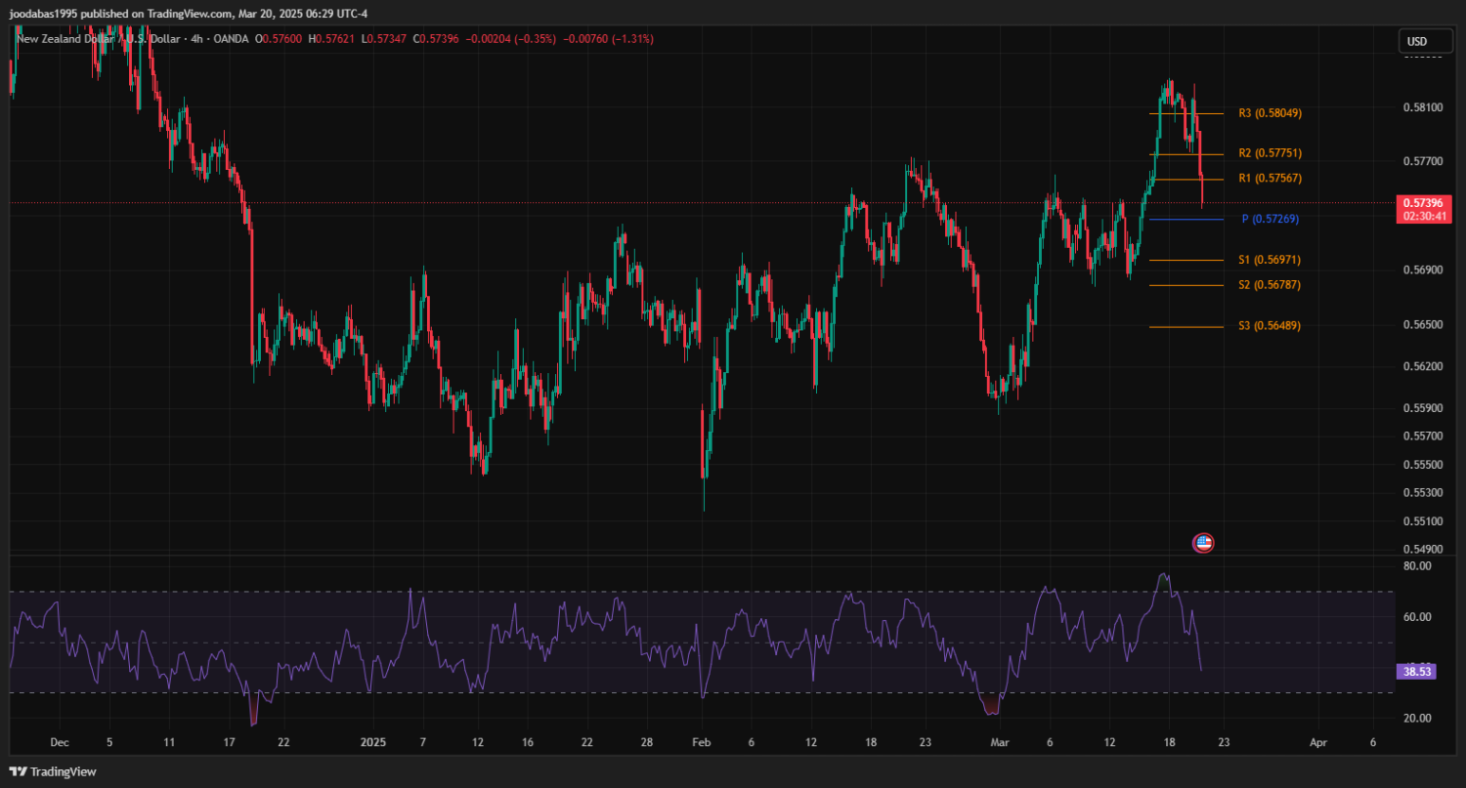Click the Feb label on time axis
The height and width of the screenshot is (788, 1466).
click(700, 743)
